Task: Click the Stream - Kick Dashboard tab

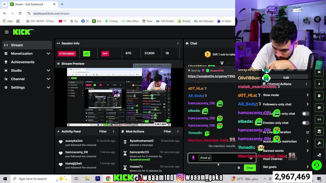Action: point(33,4)
